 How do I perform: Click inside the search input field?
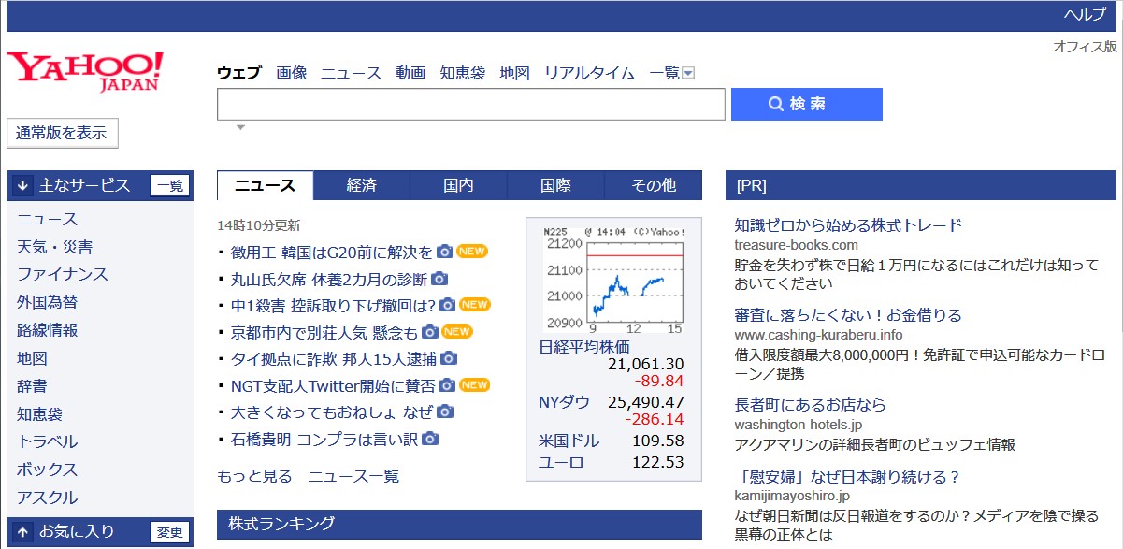[468, 103]
